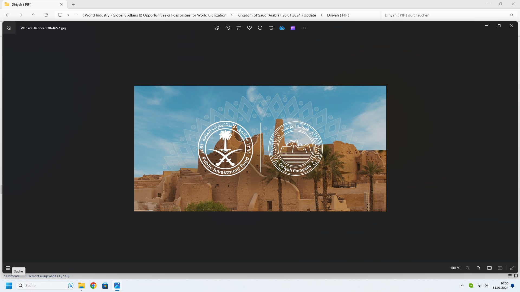Add a new Explorer tab
The image size is (520, 292).
pos(73,4)
